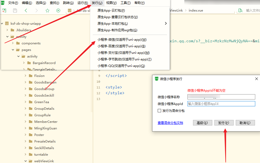
Task: Open the 运行(R) menu
Action: [x=83, y=3]
